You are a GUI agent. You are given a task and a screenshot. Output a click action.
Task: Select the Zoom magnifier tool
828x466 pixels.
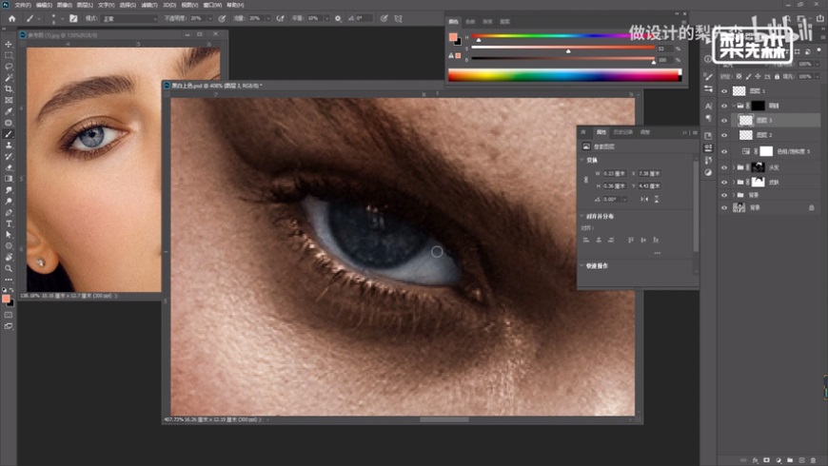point(9,268)
